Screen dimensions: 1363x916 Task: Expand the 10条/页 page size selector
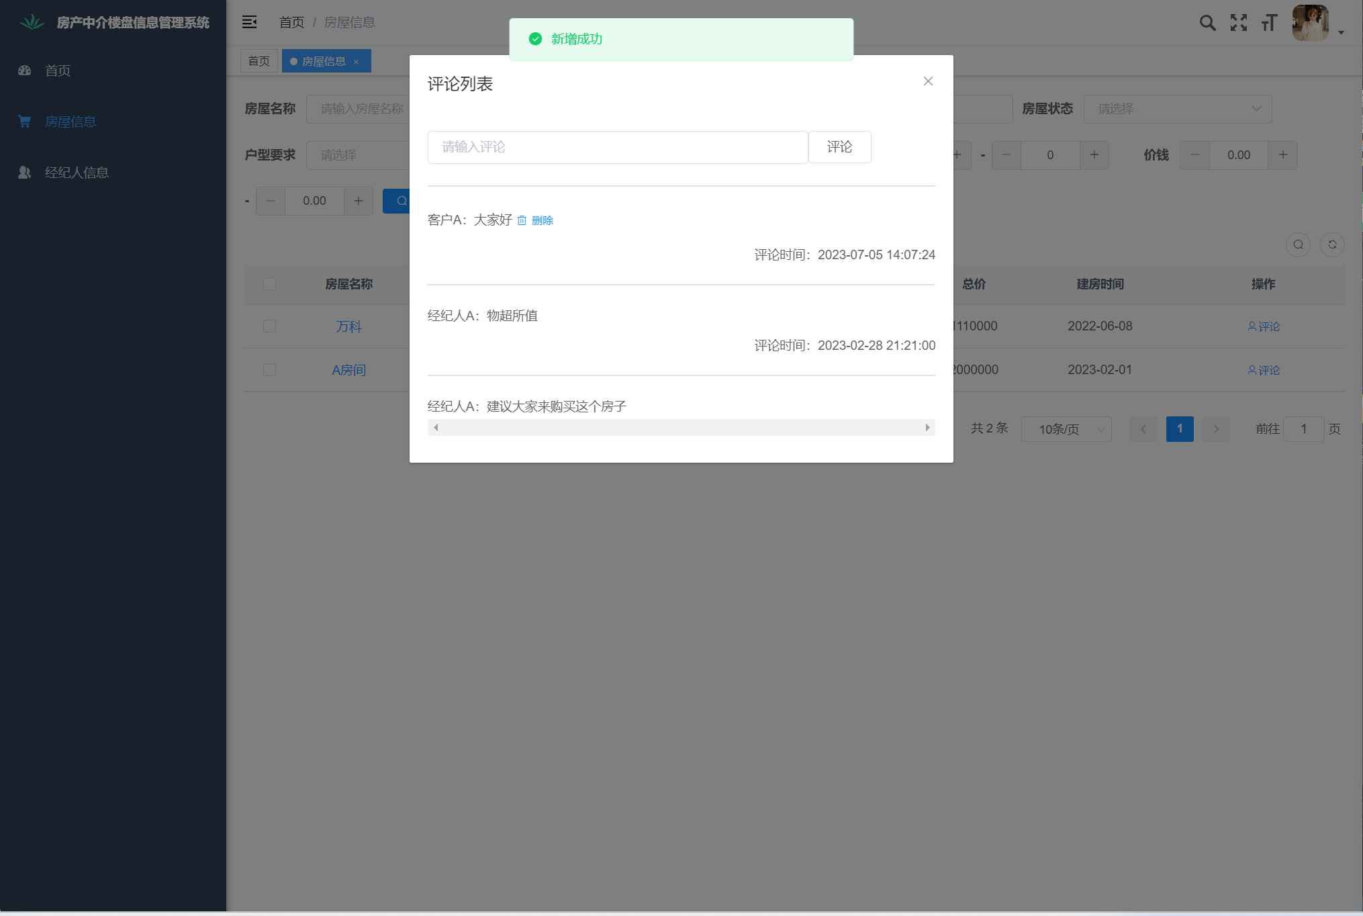1066,429
